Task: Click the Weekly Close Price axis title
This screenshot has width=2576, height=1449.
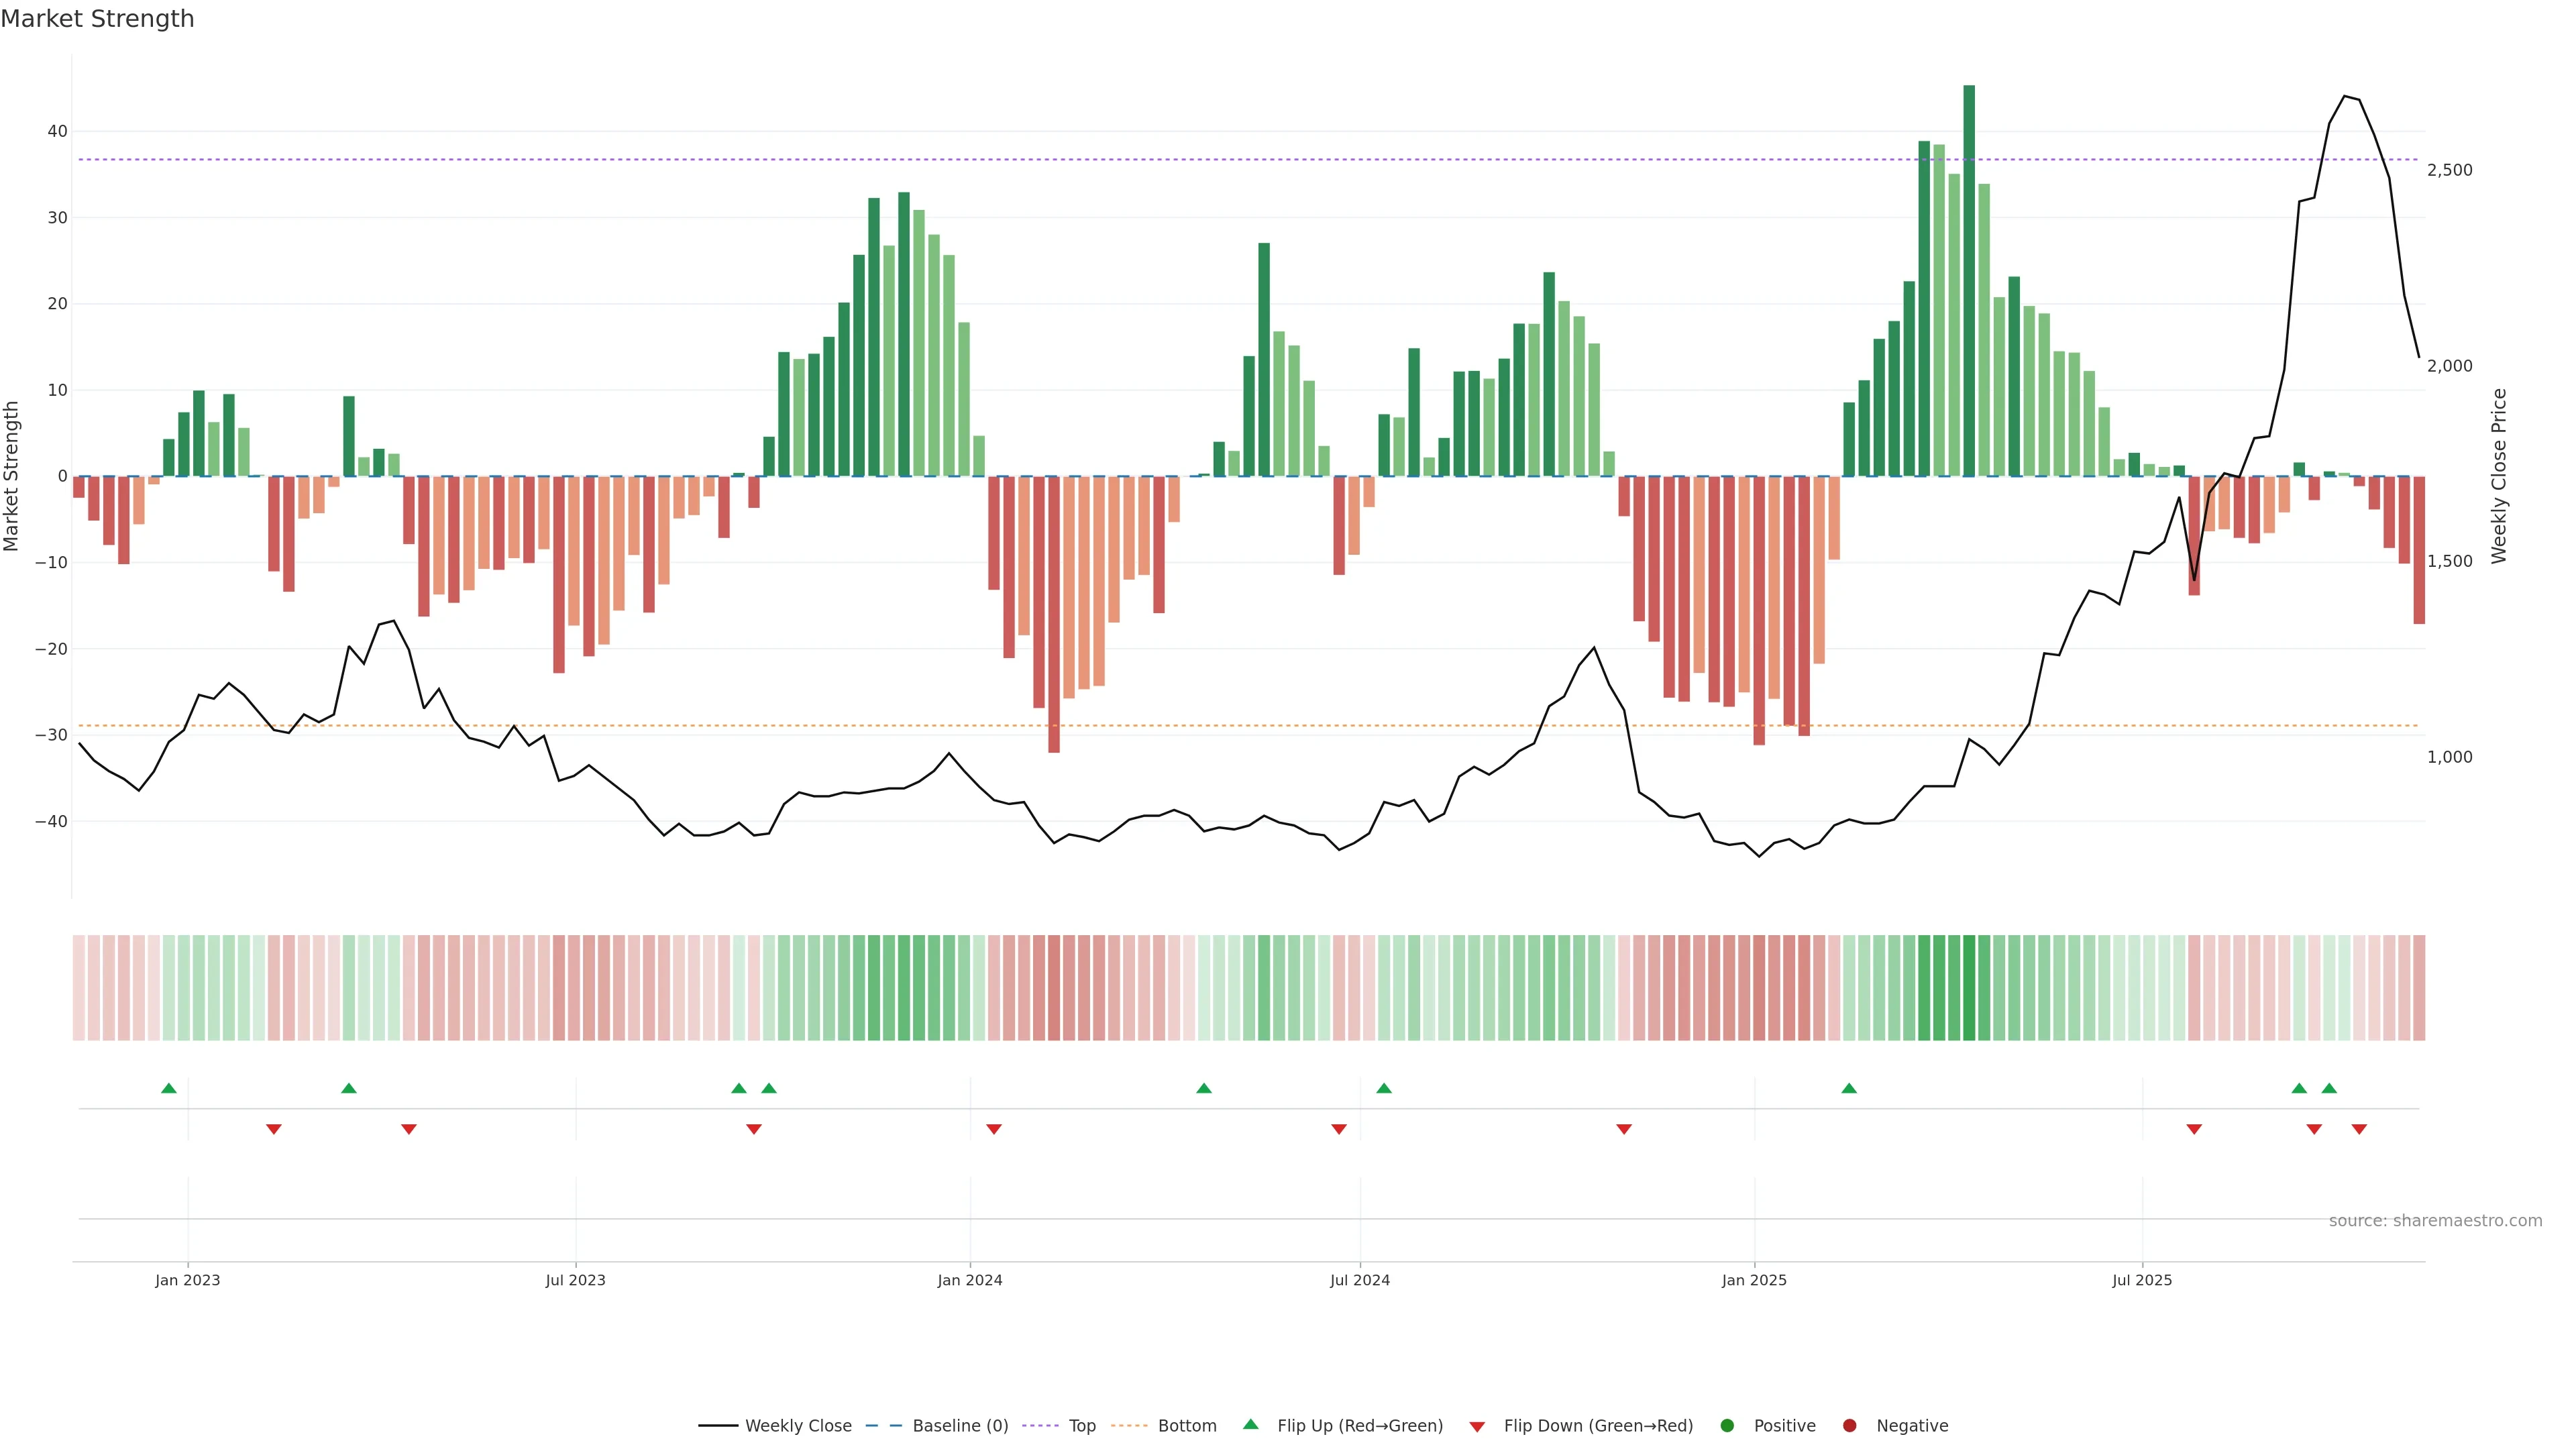Action: [x=2499, y=476]
